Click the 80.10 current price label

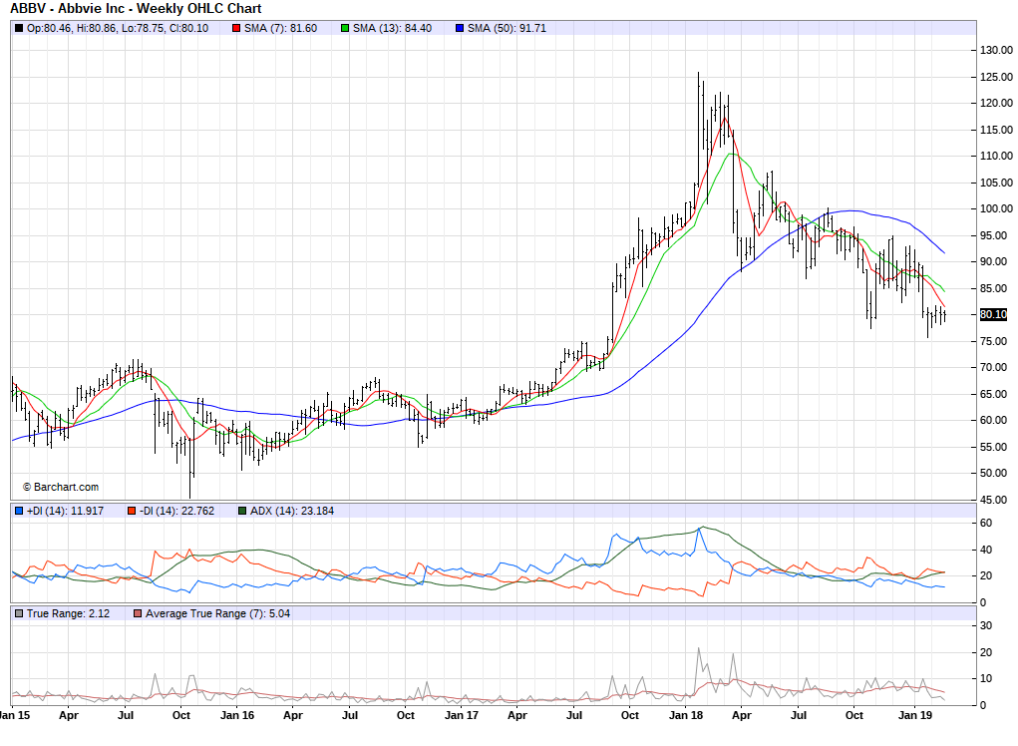(x=992, y=314)
